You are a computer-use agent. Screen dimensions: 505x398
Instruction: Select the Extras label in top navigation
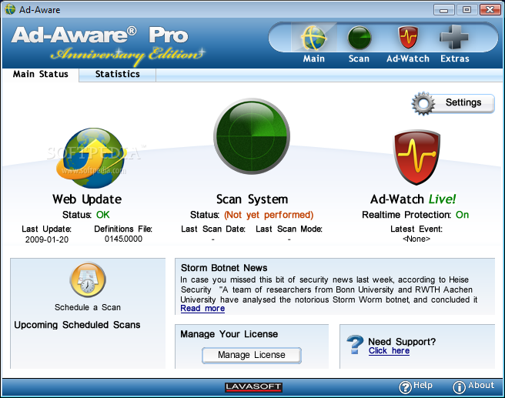[455, 59]
